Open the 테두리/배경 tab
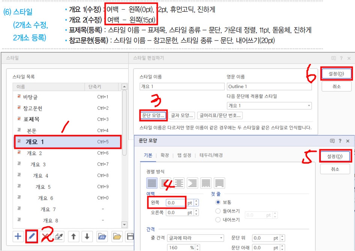Viewport: 355px width, 251px height. 211,155
